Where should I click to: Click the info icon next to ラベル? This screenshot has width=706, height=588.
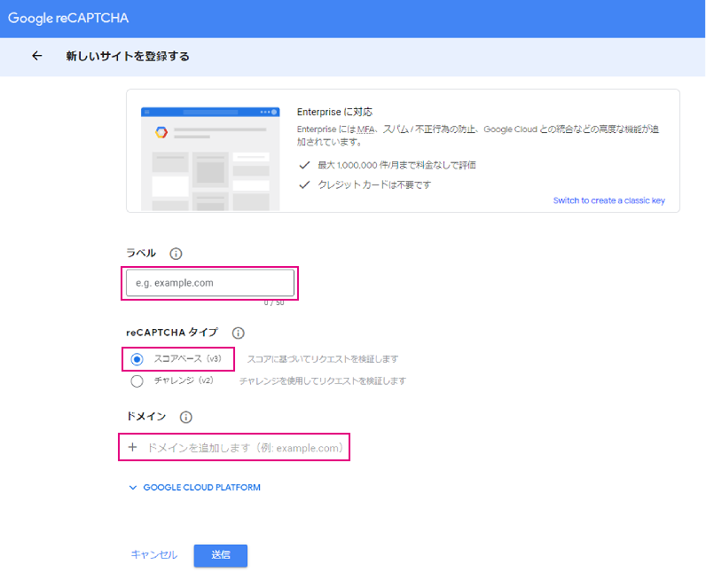point(176,254)
